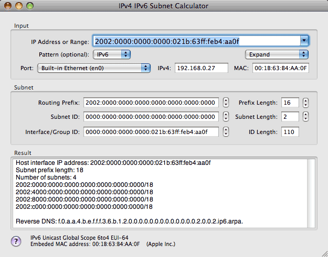Click the Embeded MAC address status line
The image size is (328, 257).
(103, 244)
